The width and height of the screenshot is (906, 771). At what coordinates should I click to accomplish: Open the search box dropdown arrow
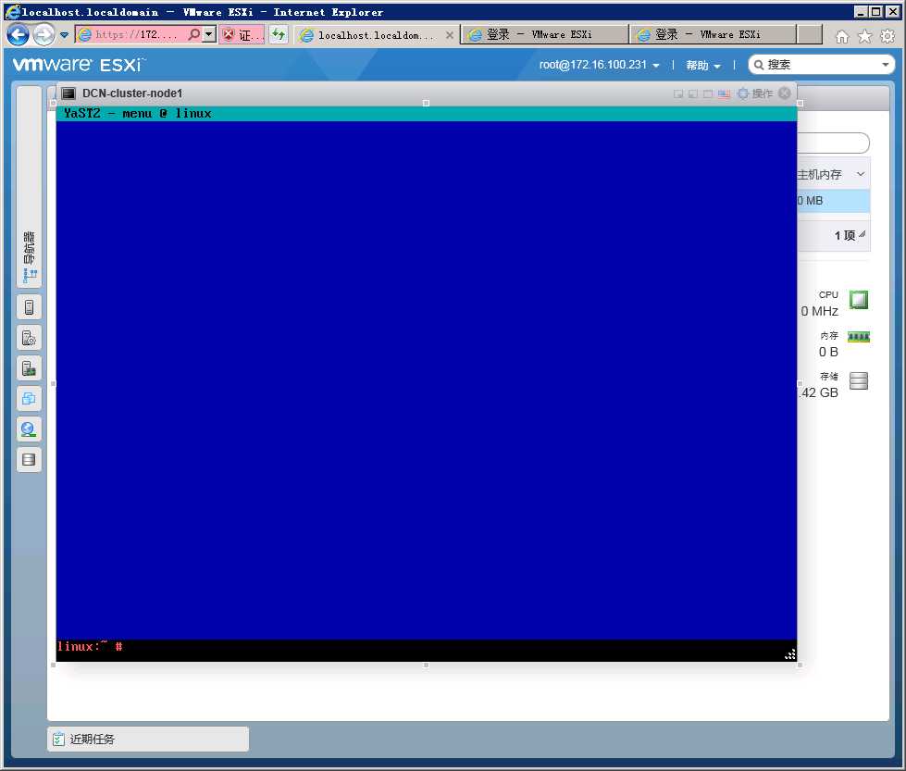pyautogui.click(x=886, y=65)
